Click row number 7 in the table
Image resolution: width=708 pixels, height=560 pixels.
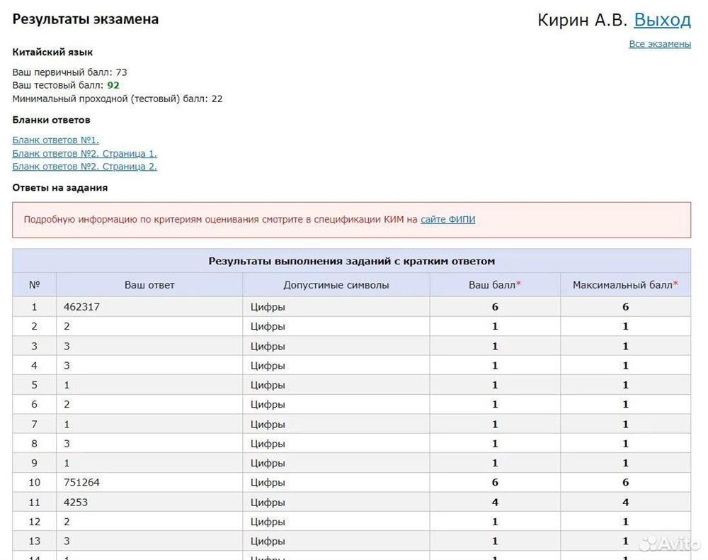click(x=34, y=425)
